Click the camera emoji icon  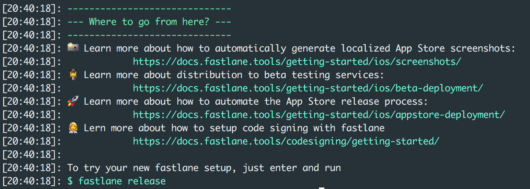coord(73,48)
